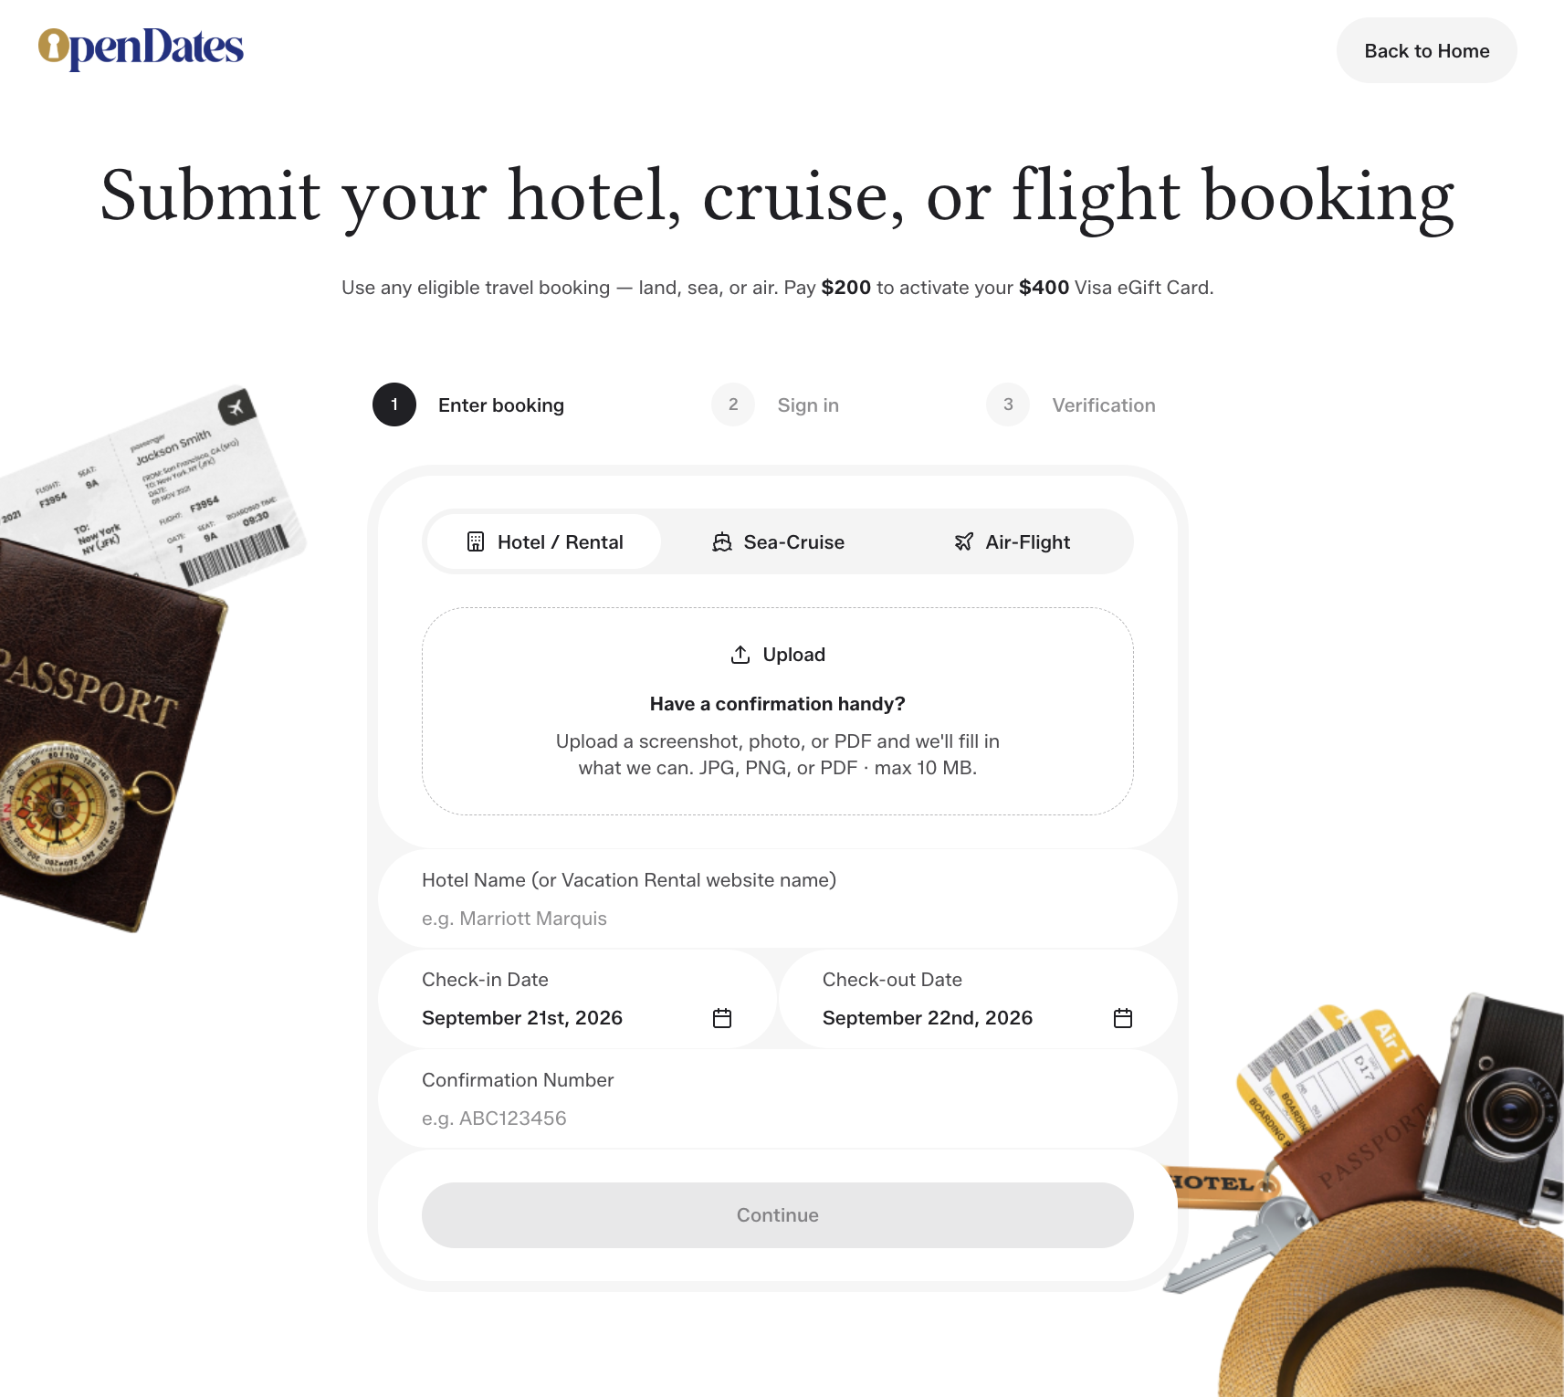Click the cruise ship icon
This screenshot has width=1564, height=1397.
coord(722,541)
